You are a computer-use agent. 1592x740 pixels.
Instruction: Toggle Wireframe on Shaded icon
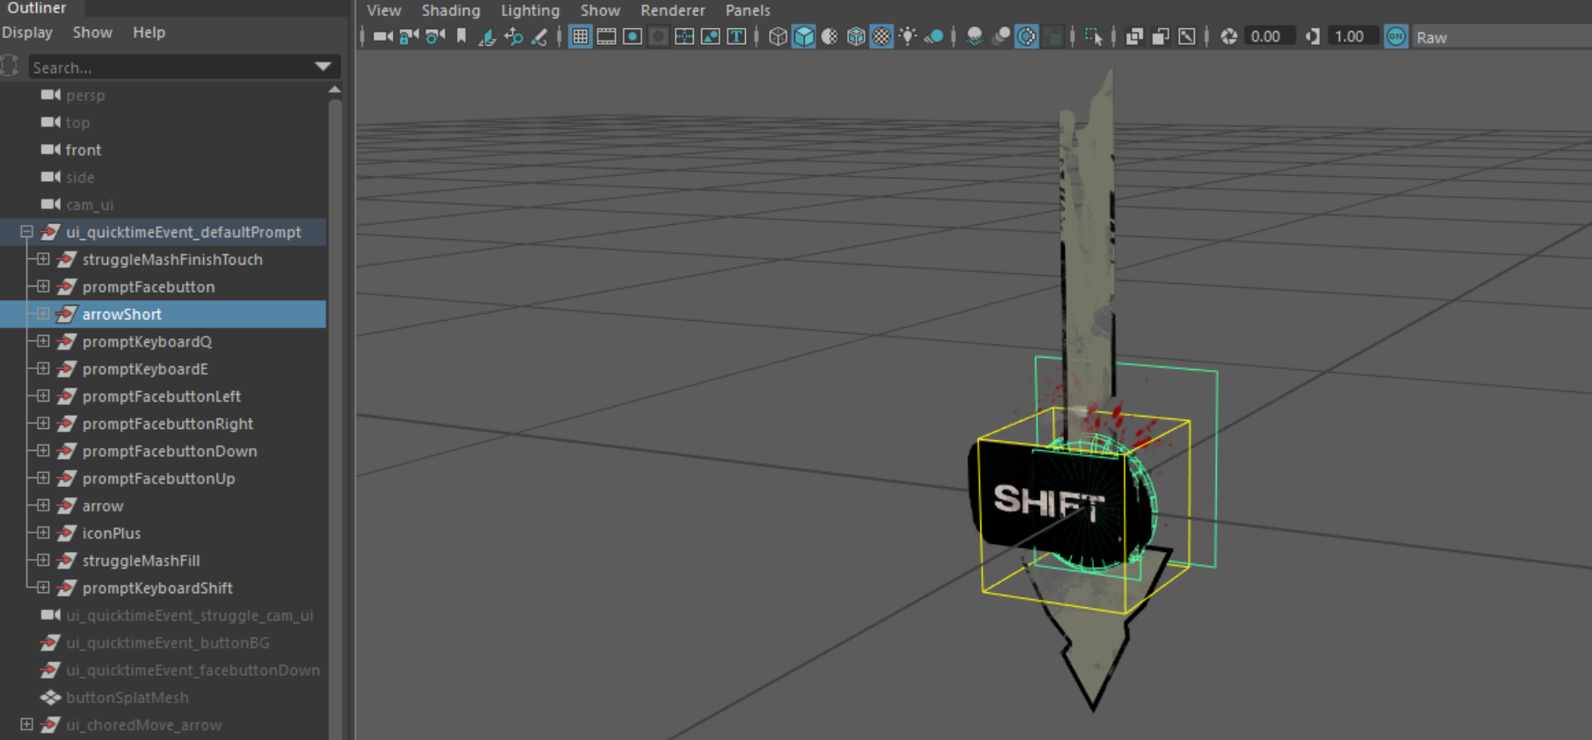(x=856, y=37)
